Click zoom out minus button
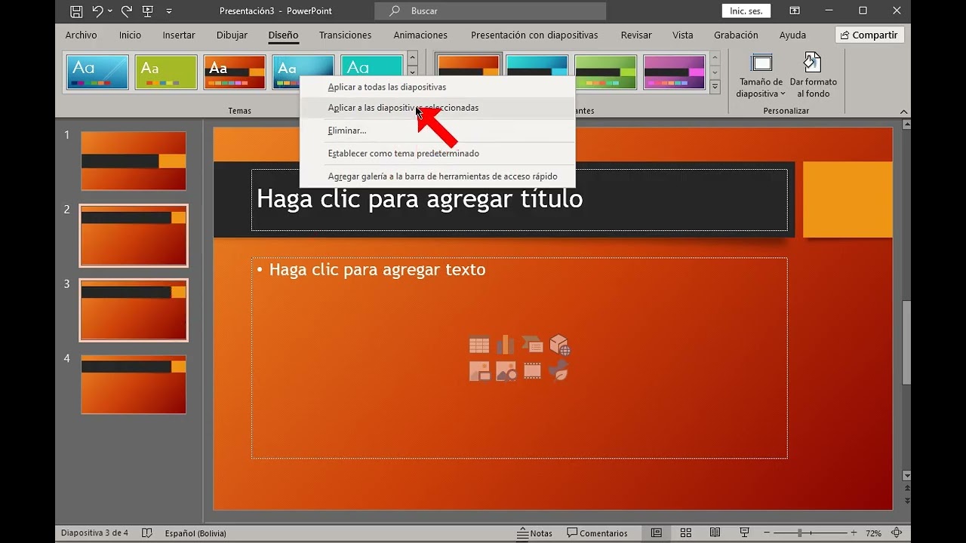The image size is (966, 543). (x=766, y=533)
